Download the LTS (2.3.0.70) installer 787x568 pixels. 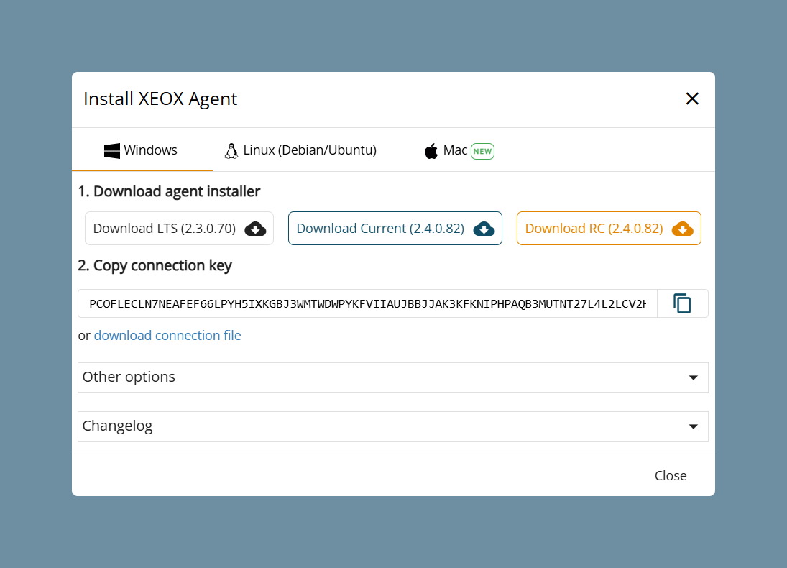pyautogui.click(x=179, y=229)
